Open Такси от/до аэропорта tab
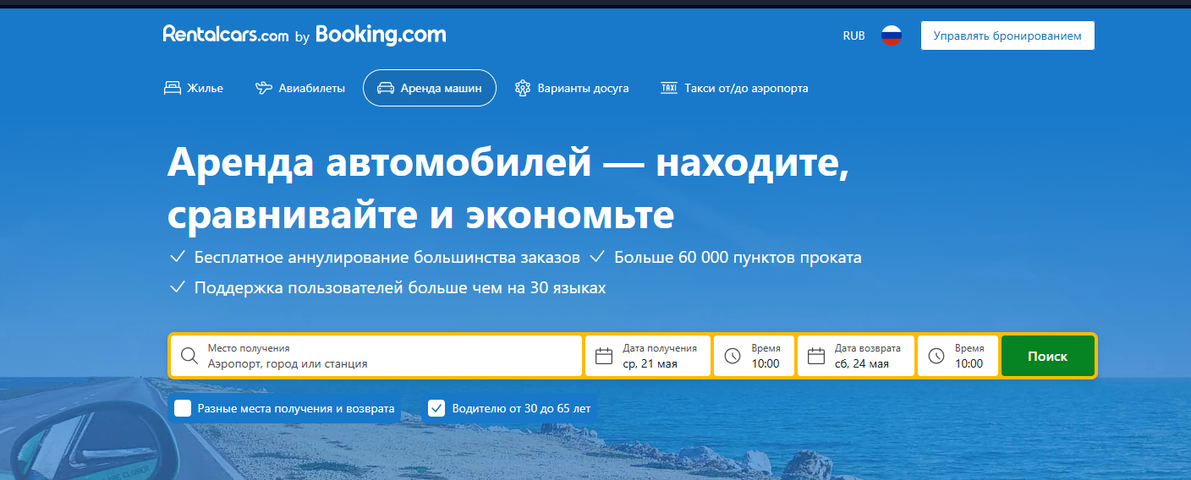Viewport: 1191px width, 480px height. click(x=734, y=88)
